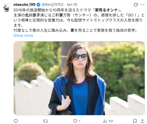Repost this tweet using the retweet icon
The height and width of the screenshot is (124, 147).
point(45,121)
